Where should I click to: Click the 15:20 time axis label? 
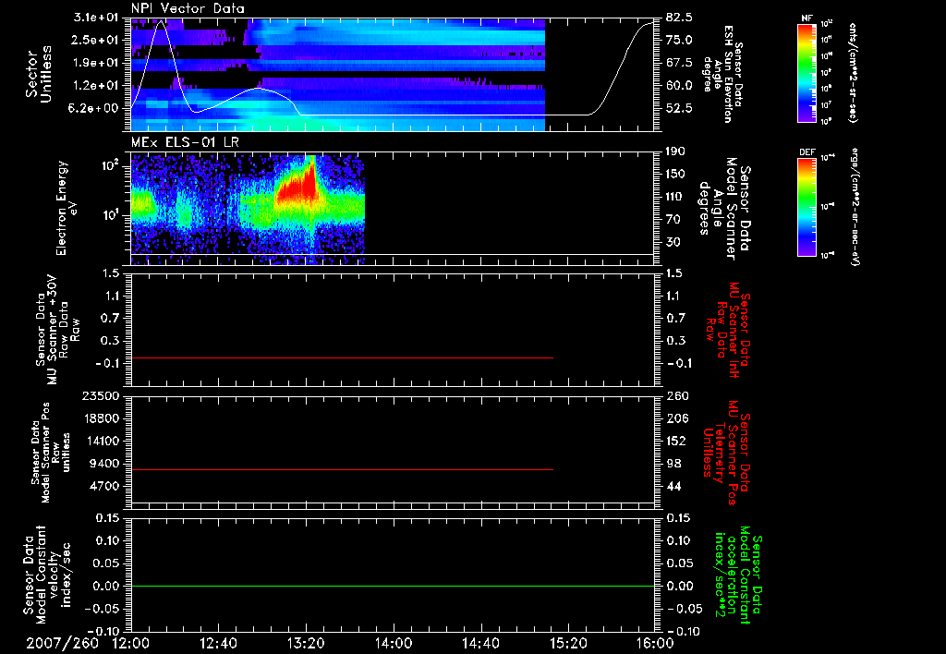click(568, 643)
